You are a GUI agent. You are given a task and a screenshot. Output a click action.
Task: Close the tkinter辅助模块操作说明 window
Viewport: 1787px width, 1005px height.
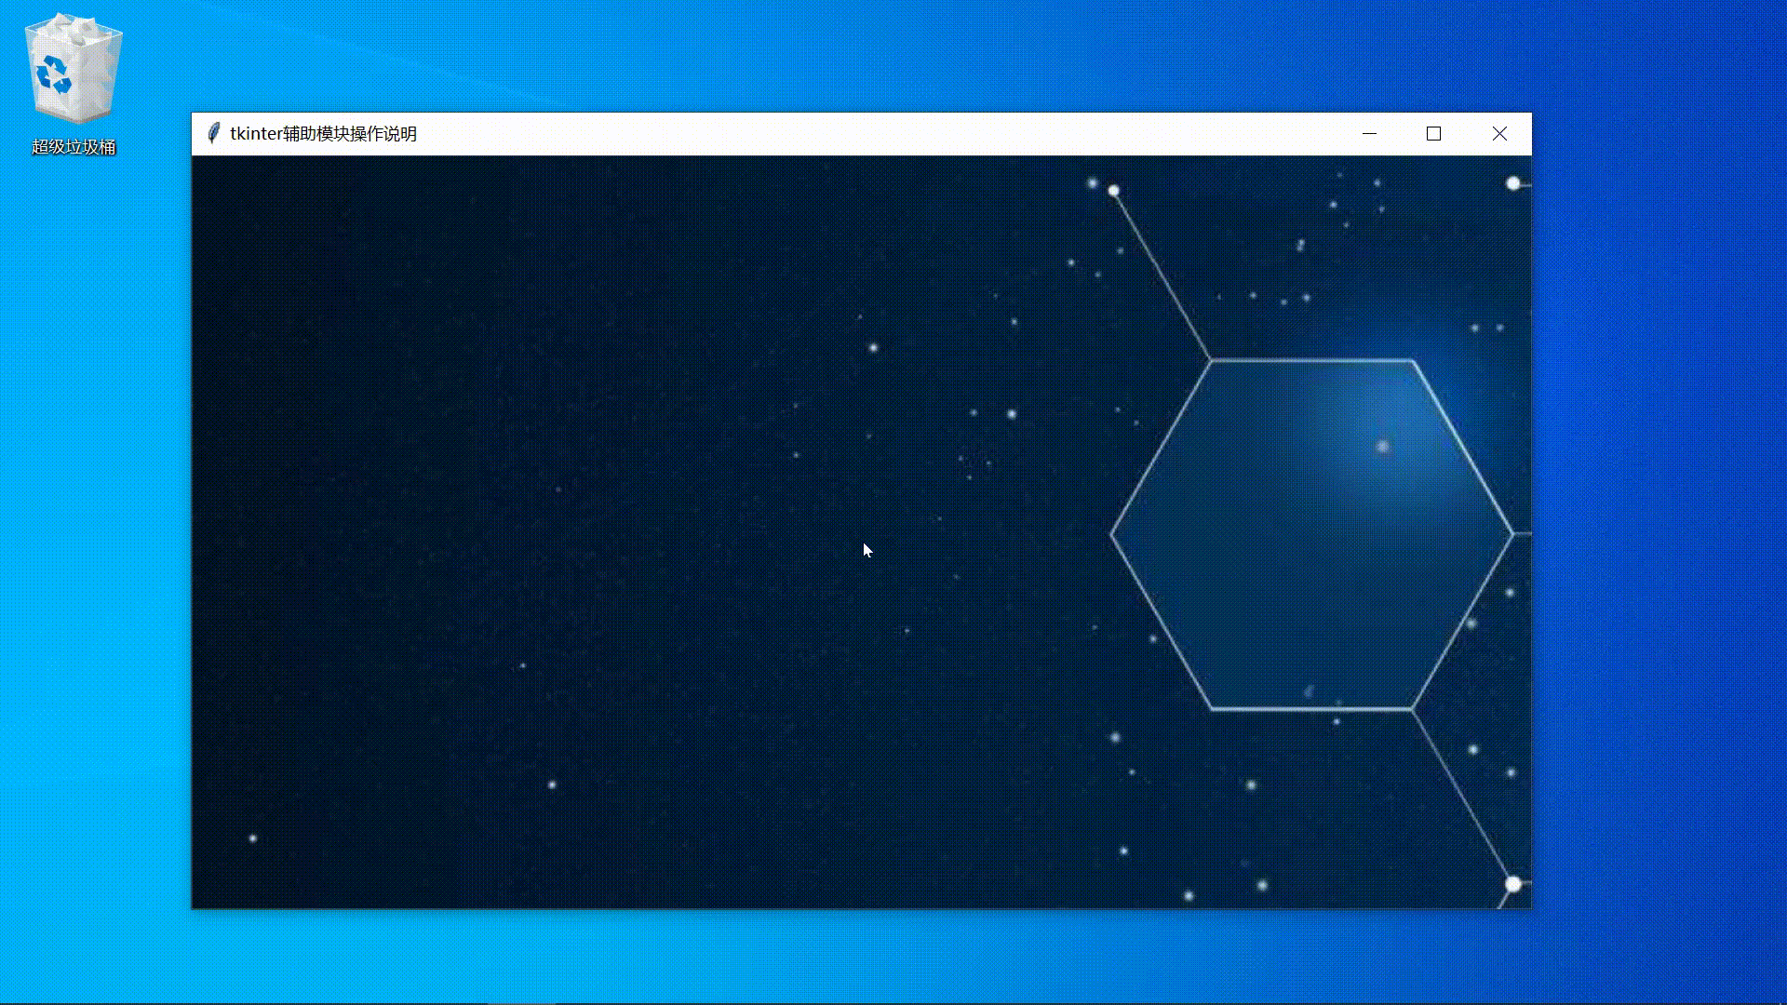pyautogui.click(x=1499, y=134)
